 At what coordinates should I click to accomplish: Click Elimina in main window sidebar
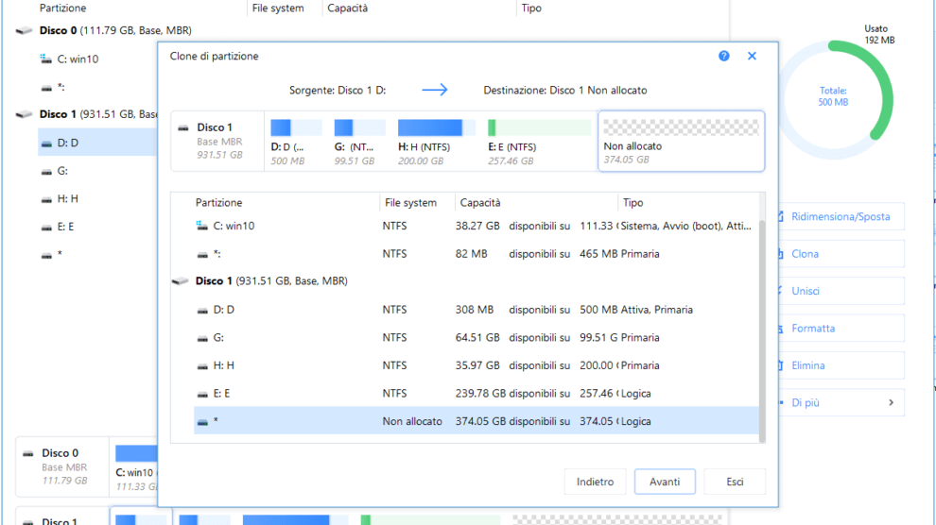tap(841, 365)
